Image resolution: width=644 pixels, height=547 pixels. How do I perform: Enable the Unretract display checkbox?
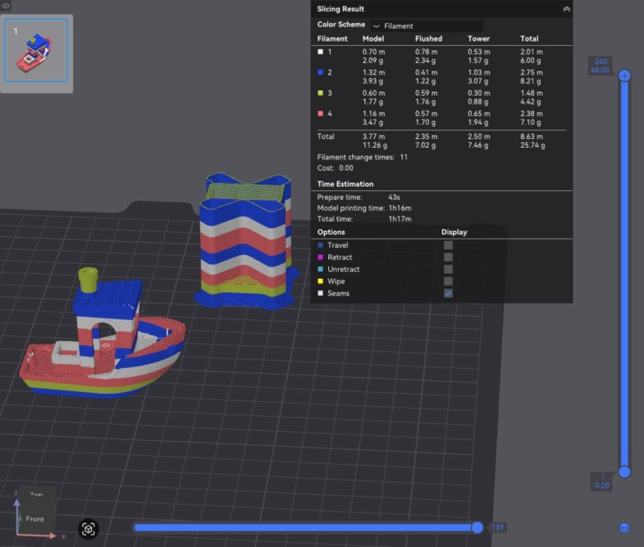pos(448,269)
